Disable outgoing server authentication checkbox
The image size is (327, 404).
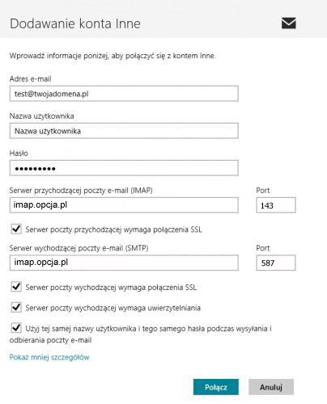click(x=16, y=307)
